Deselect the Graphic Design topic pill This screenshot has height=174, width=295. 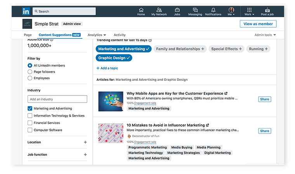(114, 58)
